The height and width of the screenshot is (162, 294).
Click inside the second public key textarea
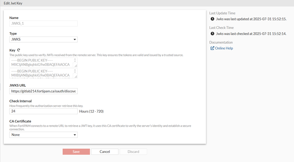pos(41,73)
